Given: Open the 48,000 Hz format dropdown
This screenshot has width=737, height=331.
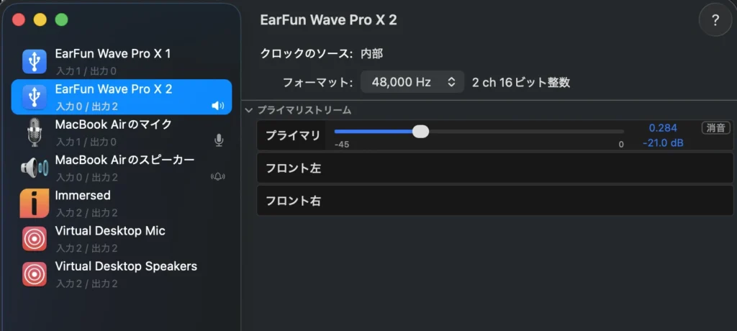Looking at the screenshot, I should (412, 82).
